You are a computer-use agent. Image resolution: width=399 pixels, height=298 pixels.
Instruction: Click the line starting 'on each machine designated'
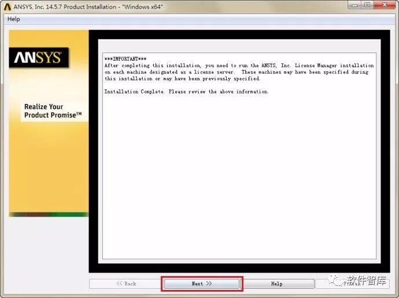(236, 72)
